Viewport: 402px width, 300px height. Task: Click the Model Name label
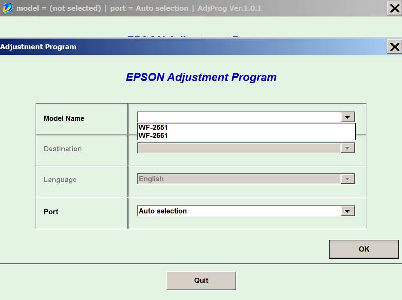point(64,118)
